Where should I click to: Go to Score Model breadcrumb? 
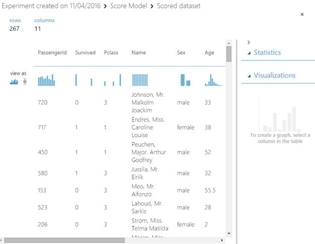(x=129, y=6)
